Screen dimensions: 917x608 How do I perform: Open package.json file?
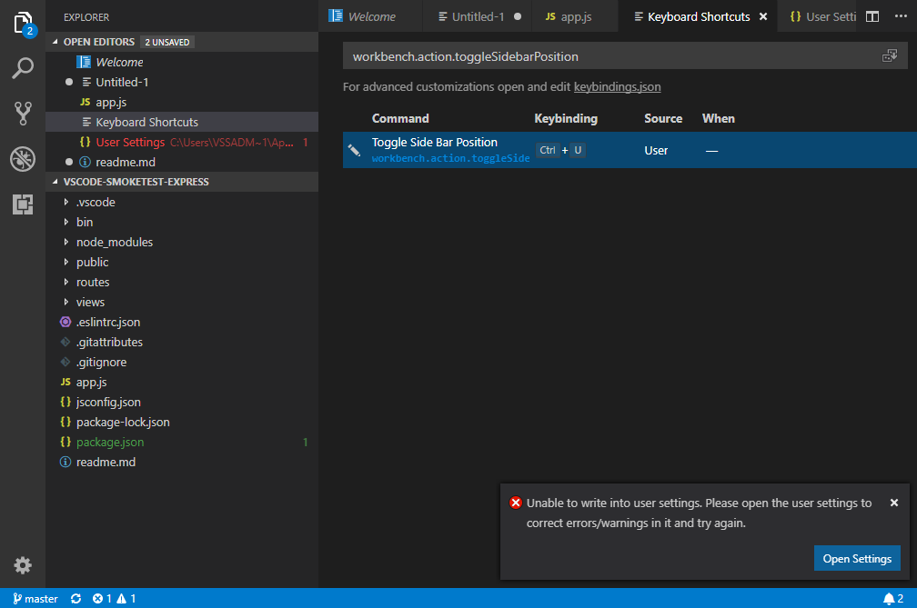(x=182, y=442)
